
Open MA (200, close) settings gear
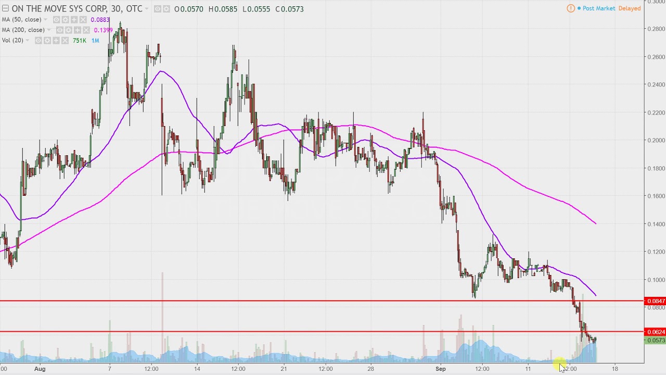click(x=69, y=30)
